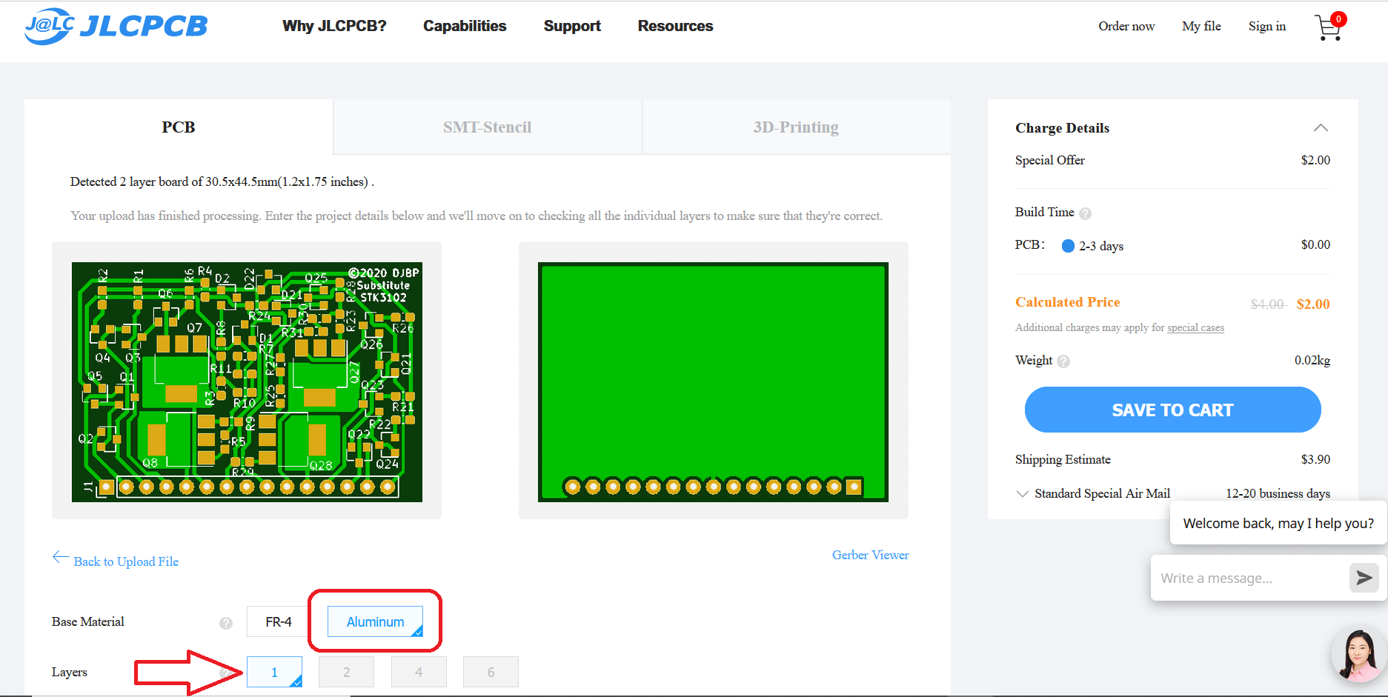
Task: Open the Resources menu
Action: pos(675,26)
